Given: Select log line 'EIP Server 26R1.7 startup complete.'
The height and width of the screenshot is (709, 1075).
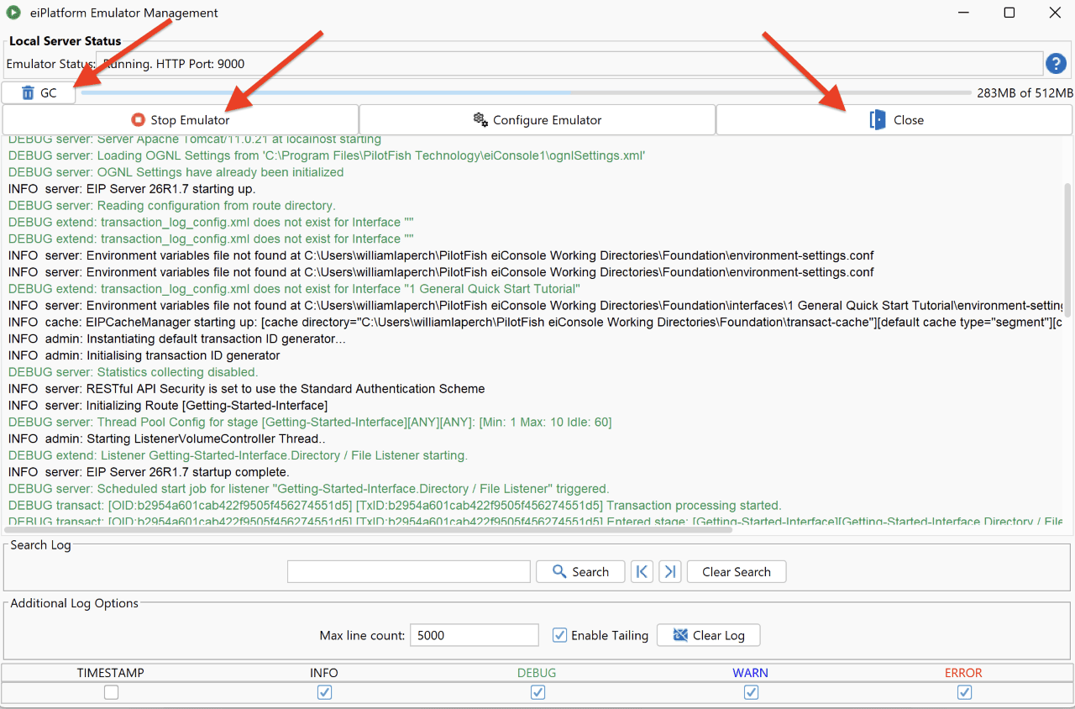Looking at the screenshot, I should pos(149,472).
